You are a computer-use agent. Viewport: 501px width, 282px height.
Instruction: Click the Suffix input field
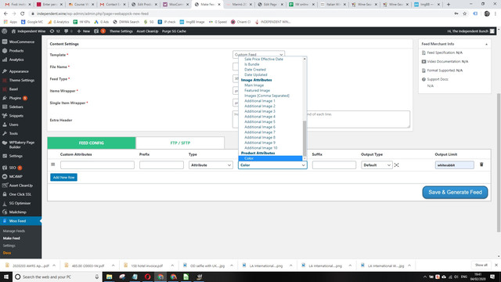coord(334,165)
